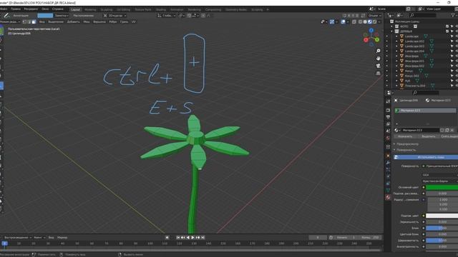Toggle camera view icon in viewport
458x257 pixels.
[x=379, y=66]
